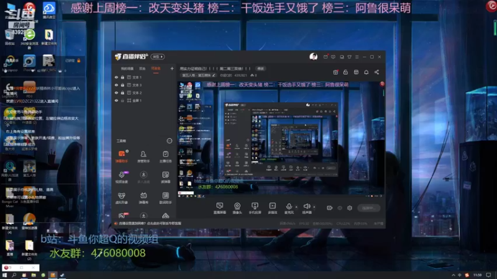Open the hamburger menu in the title bar

point(357,57)
